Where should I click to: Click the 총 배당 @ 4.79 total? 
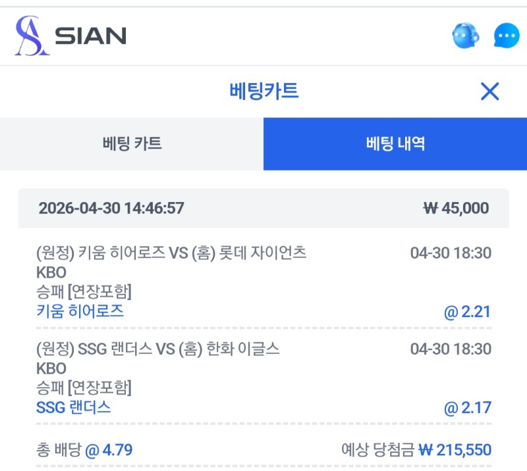[x=84, y=450]
